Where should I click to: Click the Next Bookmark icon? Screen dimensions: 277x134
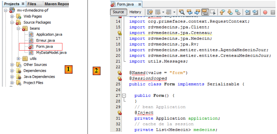(230, 12)
